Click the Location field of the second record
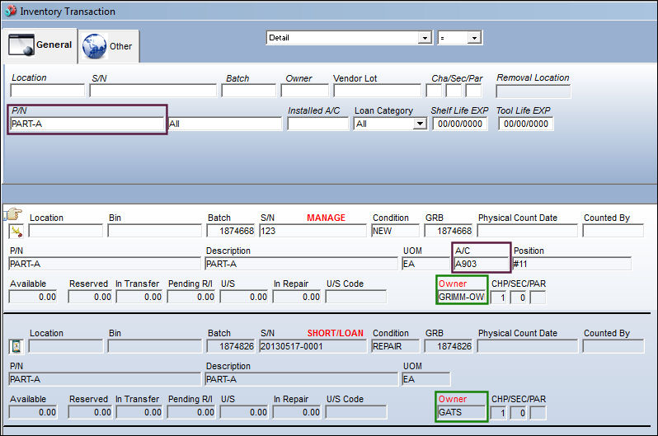 (x=66, y=346)
